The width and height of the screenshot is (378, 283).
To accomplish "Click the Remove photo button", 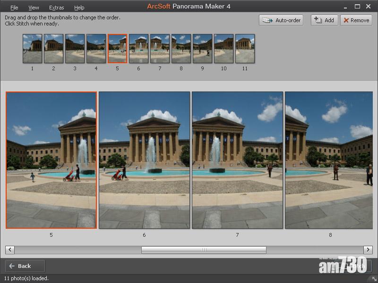I will pyautogui.click(x=356, y=20).
